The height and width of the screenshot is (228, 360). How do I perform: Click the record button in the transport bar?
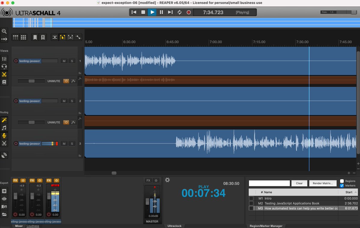pos(188,12)
